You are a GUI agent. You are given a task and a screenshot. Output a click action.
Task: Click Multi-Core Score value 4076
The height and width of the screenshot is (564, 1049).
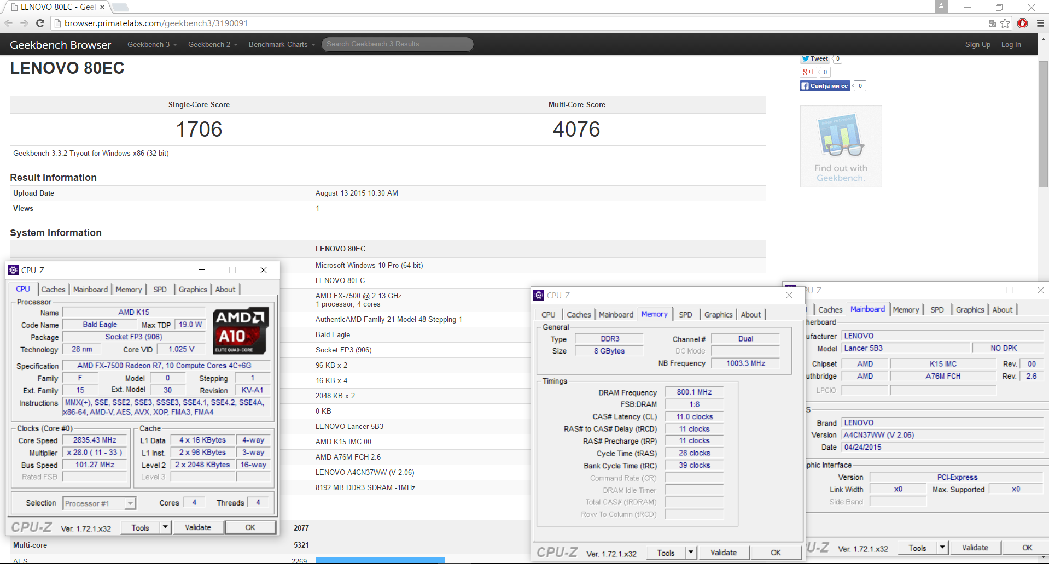click(576, 130)
